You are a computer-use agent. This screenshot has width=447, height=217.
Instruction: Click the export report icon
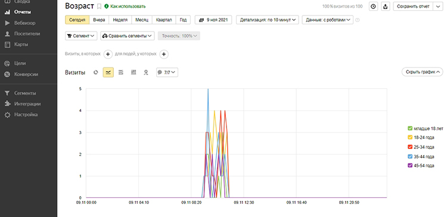[x=386, y=7]
